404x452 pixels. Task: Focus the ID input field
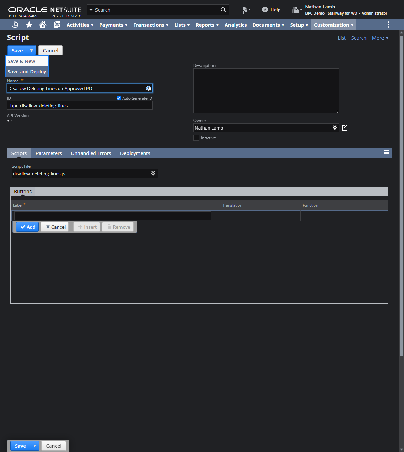tap(80, 106)
